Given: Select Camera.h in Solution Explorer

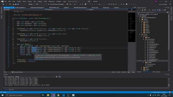Looking at the screenshot, I should 152,41.
